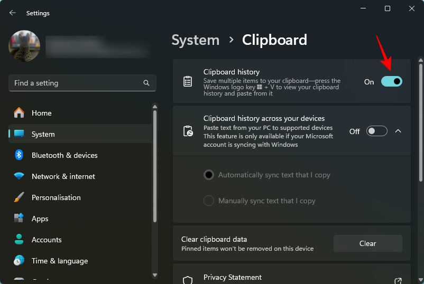Click the Apps icon

[19, 217]
